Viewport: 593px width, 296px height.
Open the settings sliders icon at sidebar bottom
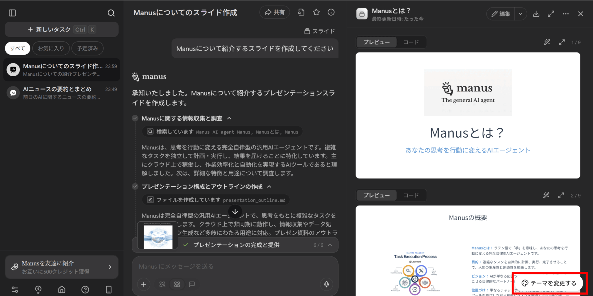(x=15, y=289)
